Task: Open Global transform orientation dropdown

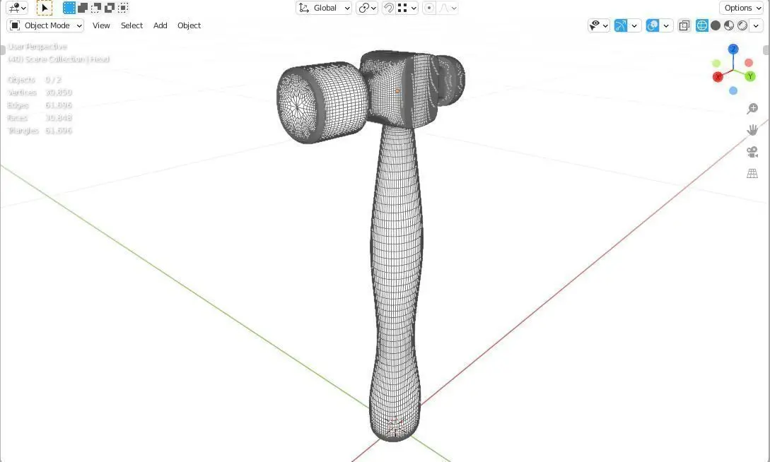Action: point(324,8)
